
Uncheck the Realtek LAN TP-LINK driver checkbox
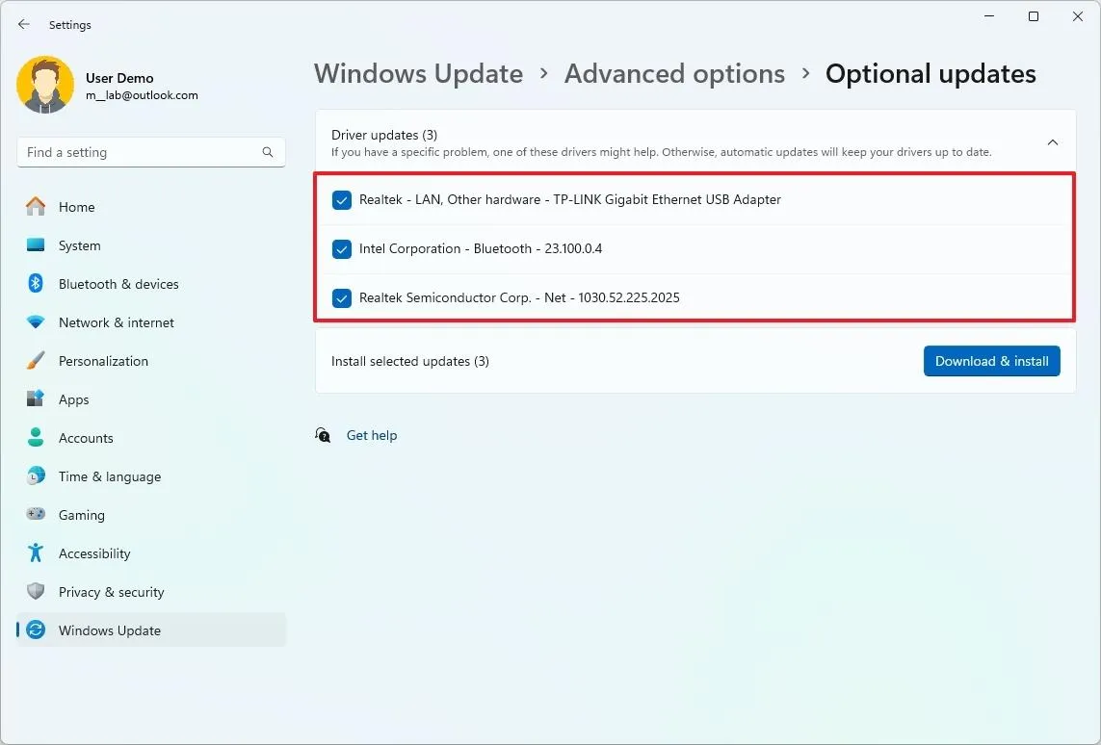pos(342,200)
